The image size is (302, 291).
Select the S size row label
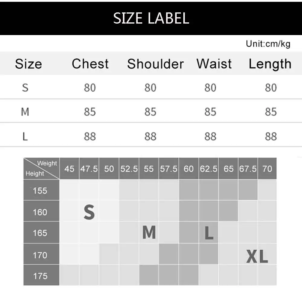click(x=25, y=88)
